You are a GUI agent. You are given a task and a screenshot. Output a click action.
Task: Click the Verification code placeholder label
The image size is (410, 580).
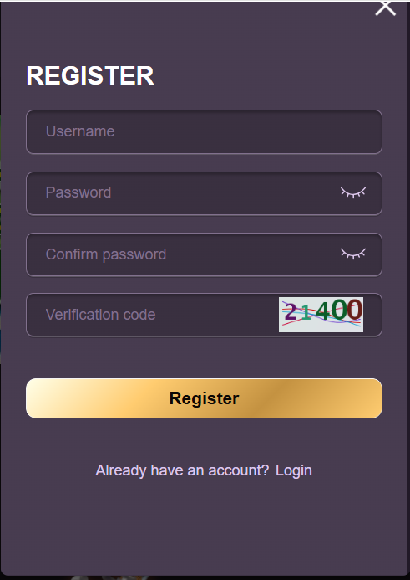100,315
